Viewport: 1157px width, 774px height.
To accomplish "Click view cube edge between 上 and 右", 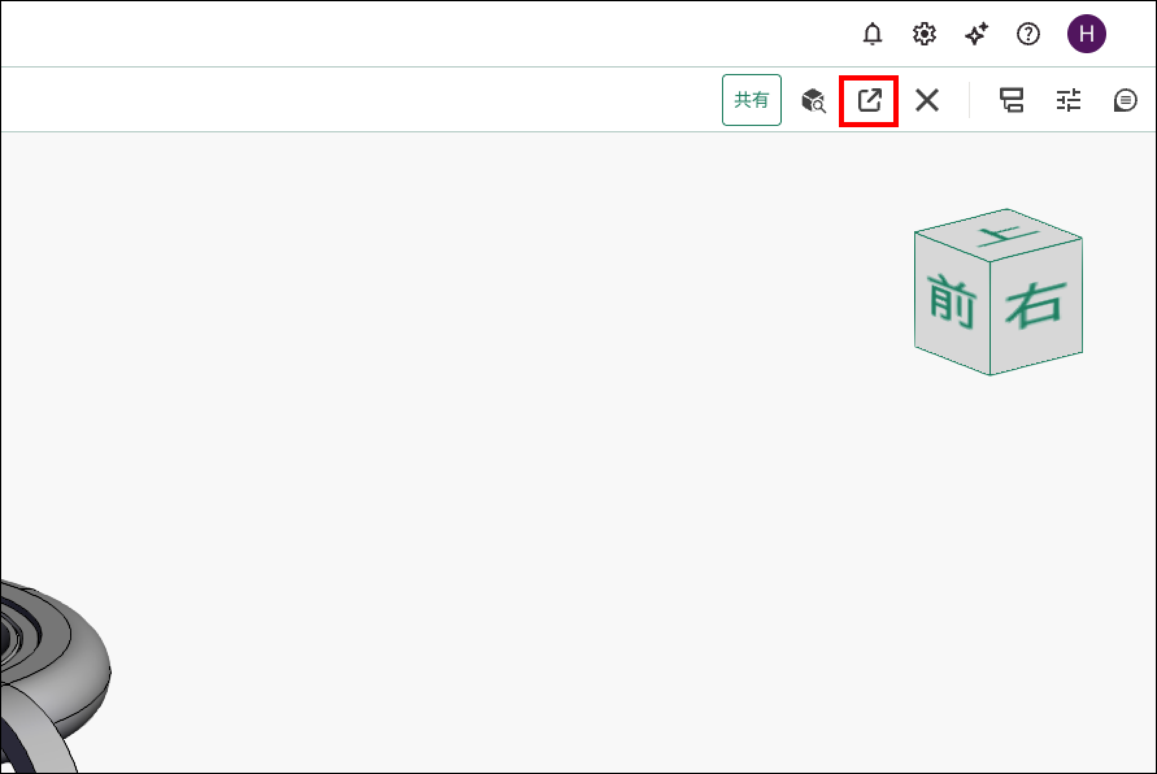I will (1036, 250).
